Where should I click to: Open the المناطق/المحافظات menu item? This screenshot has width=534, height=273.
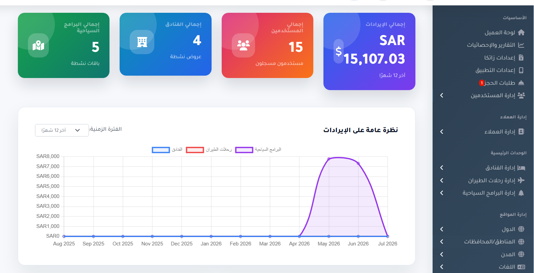pyautogui.click(x=483, y=242)
